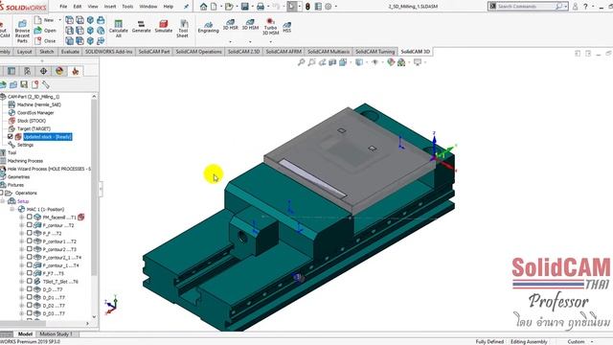Viewport: 613px width, 345px height.
Task: Check the P_contour2_1 ...T4 checkbox
Action: coord(29,257)
